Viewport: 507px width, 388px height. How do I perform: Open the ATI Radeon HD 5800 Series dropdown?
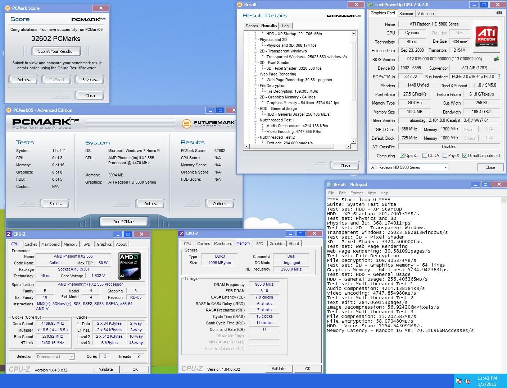(409, 167)
